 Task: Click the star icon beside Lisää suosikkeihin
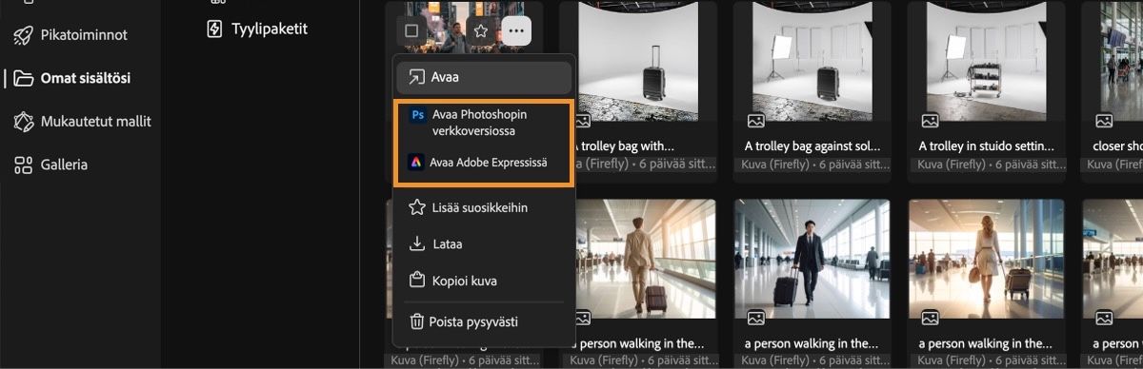(x=416, y=207)
